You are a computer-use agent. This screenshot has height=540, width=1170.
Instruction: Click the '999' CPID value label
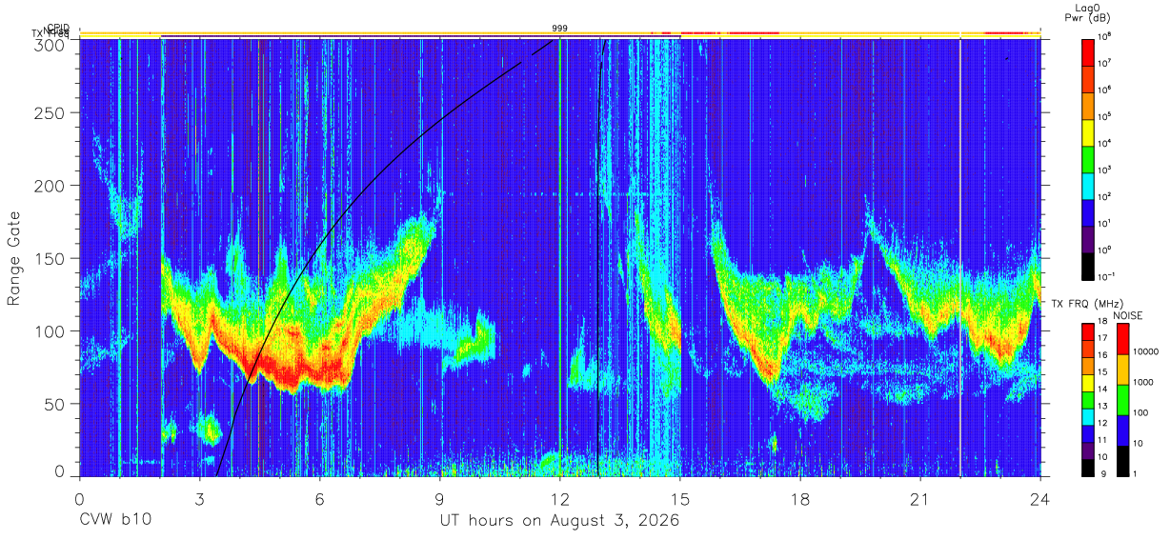coord(560,29)
